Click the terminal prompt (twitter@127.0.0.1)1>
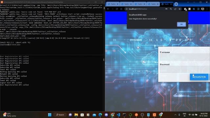 [x=10, y=45]
